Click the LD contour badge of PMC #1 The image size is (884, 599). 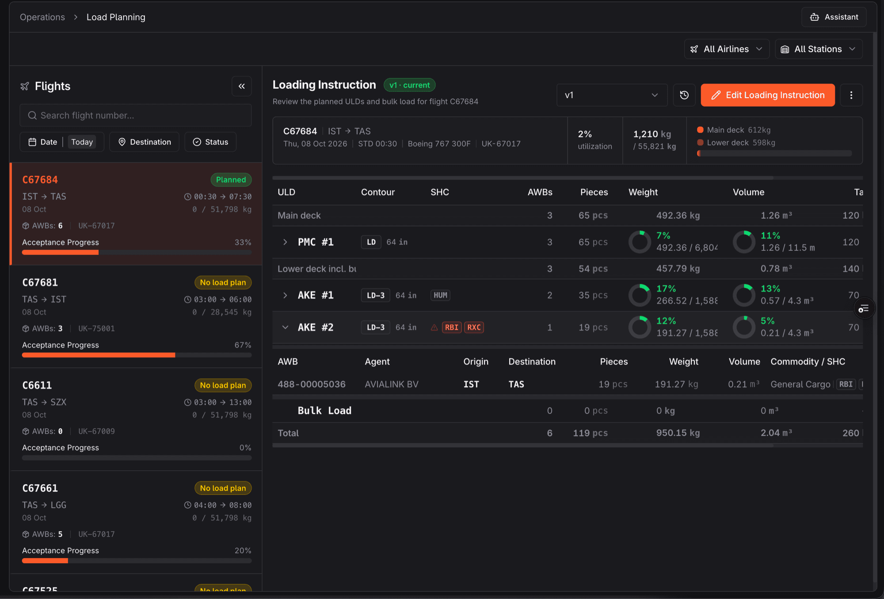[x=371, y=242]
